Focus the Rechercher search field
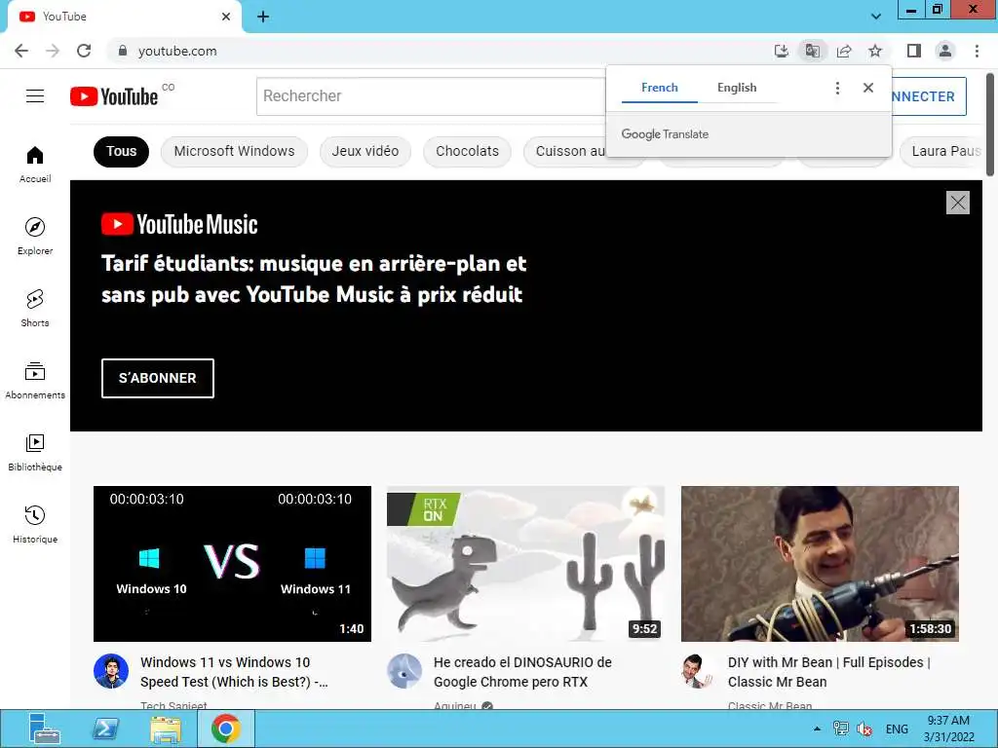 [431, 96]
